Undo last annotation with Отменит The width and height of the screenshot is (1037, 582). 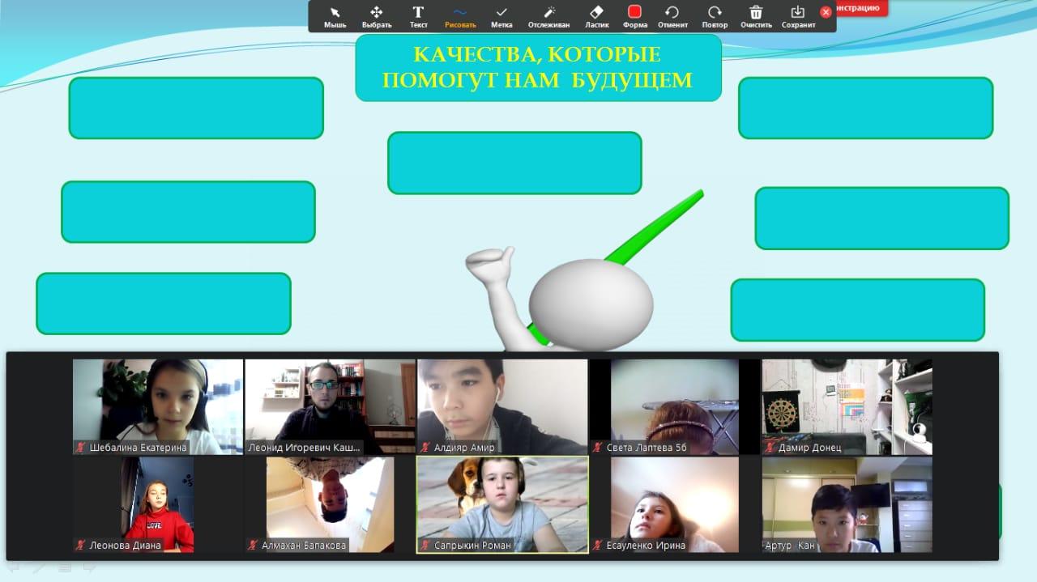[x=672, y=15]
